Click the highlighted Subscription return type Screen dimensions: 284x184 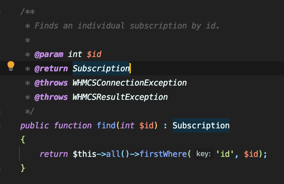coord(201,126)
